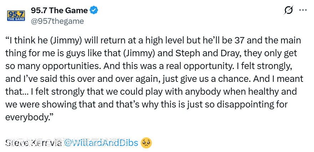Screen dimensions: 314x152
Task: Click the 95.7 The Game profile avatar
Action: pos(16,16)
